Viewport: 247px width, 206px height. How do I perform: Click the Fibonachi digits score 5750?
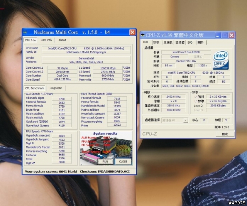pyautogui.click(x=62, y=99)
